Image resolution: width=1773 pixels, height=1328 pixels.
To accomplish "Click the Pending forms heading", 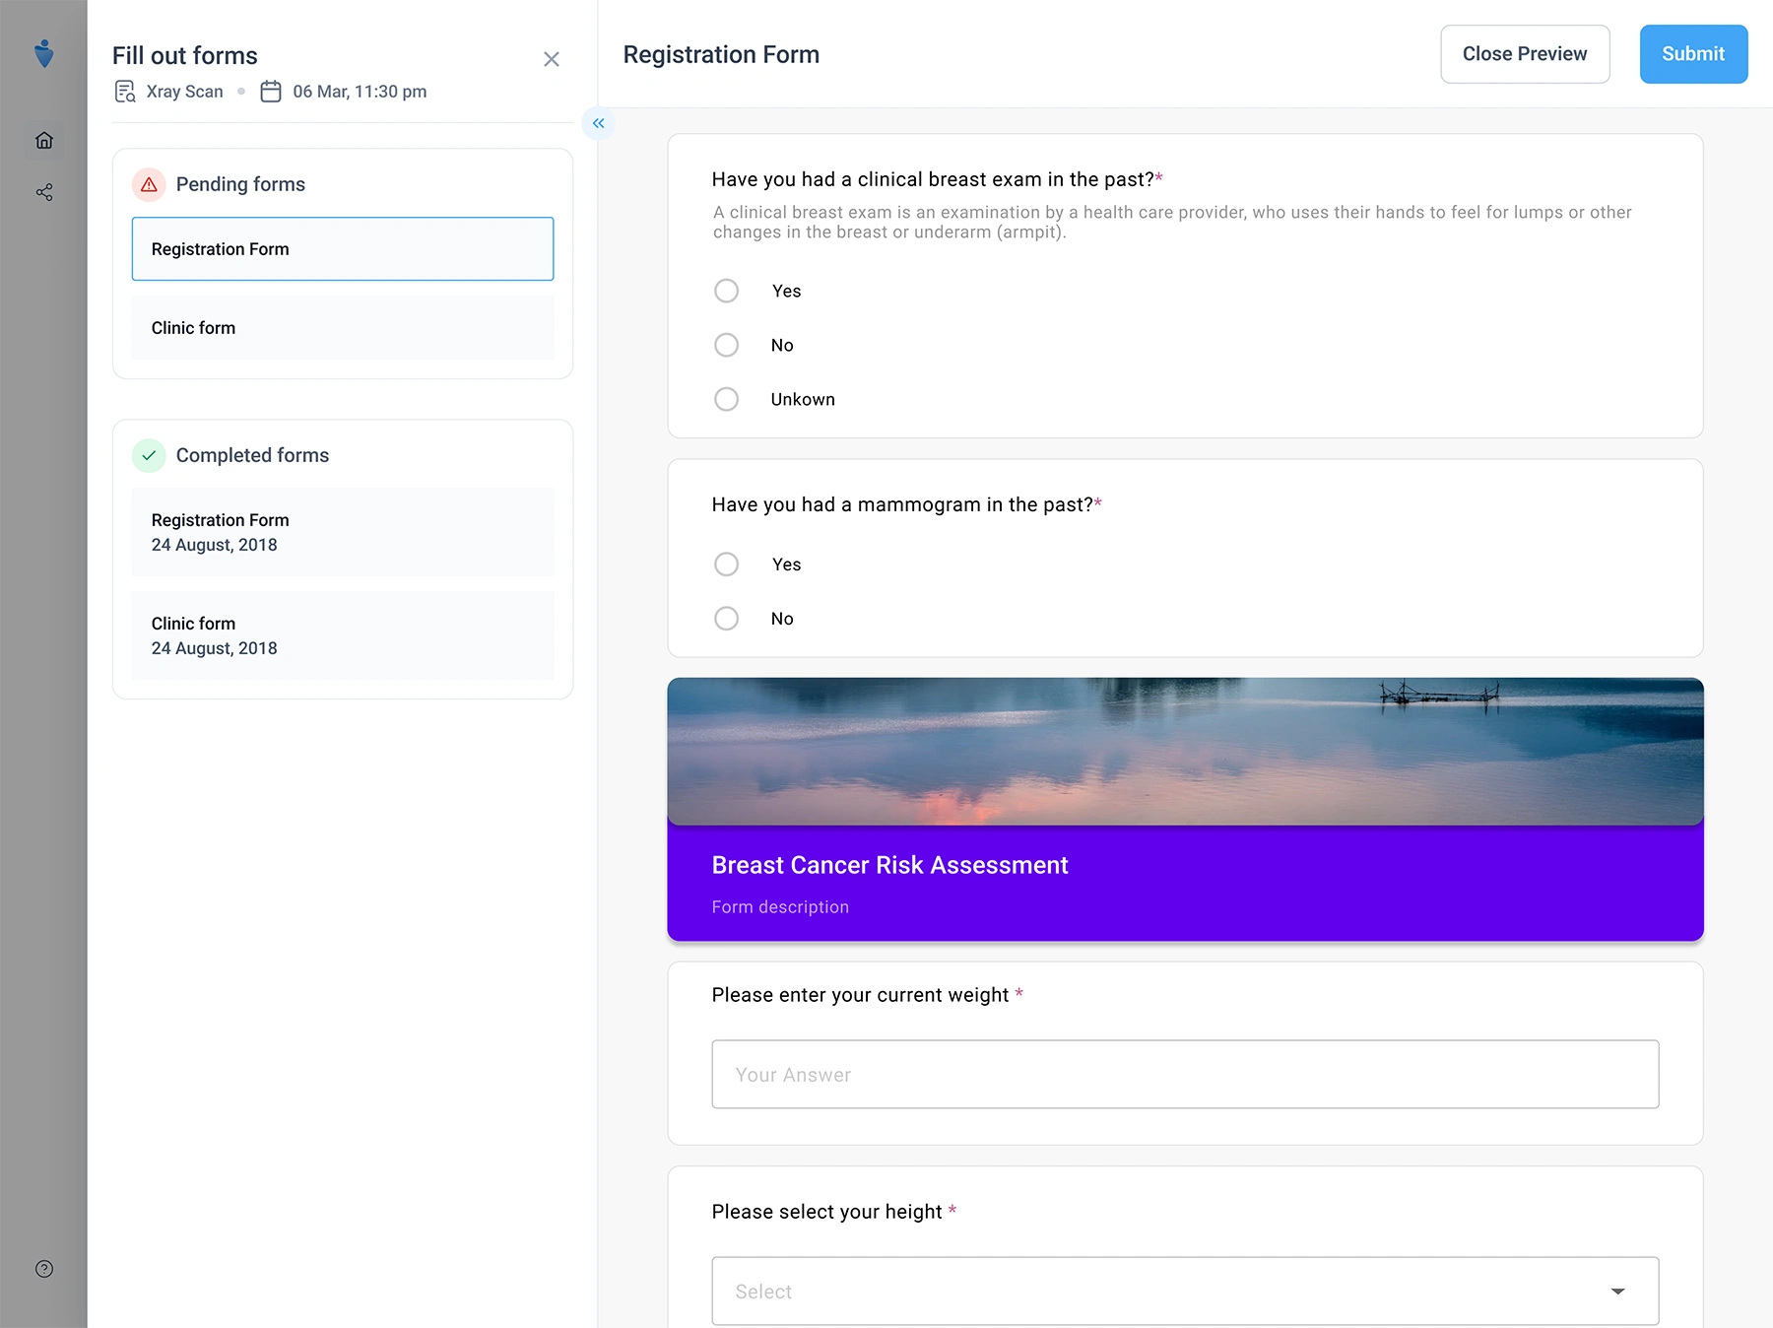I will click(240, 184).
